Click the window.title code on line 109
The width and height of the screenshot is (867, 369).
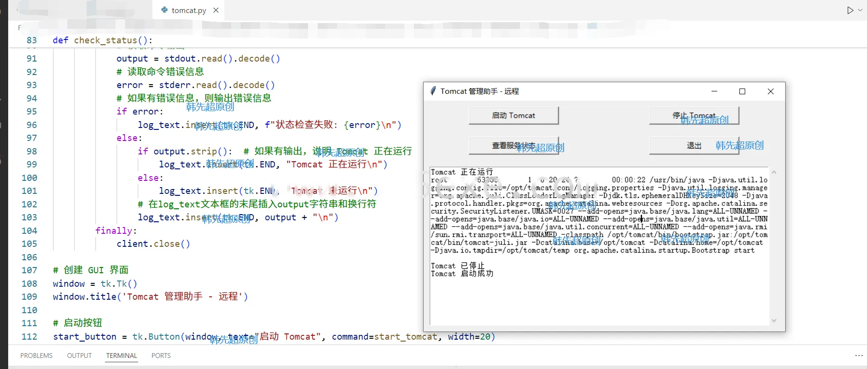point(150,297)
